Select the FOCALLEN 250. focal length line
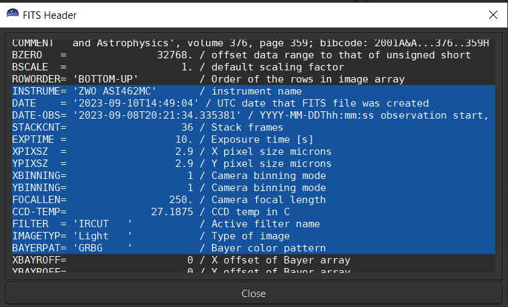This screenshot has height=307, width=508. tap(254, 200)
